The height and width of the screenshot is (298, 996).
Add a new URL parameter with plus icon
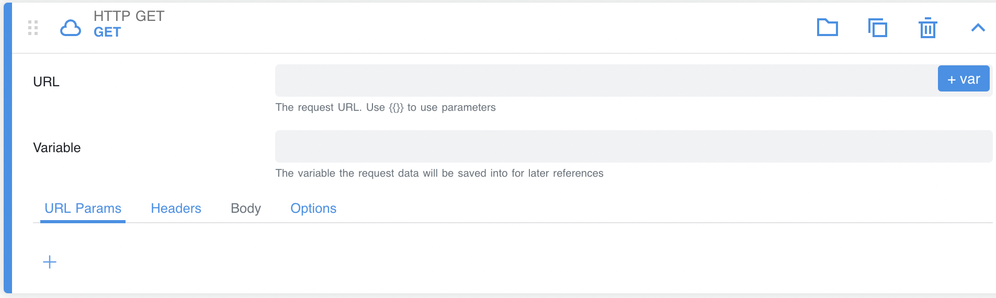50,262
